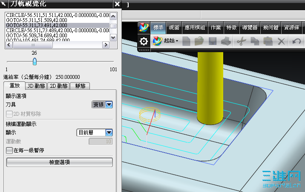Switch to the 3D 動態 tab
The image size is (305, 192).
[36, 86]
